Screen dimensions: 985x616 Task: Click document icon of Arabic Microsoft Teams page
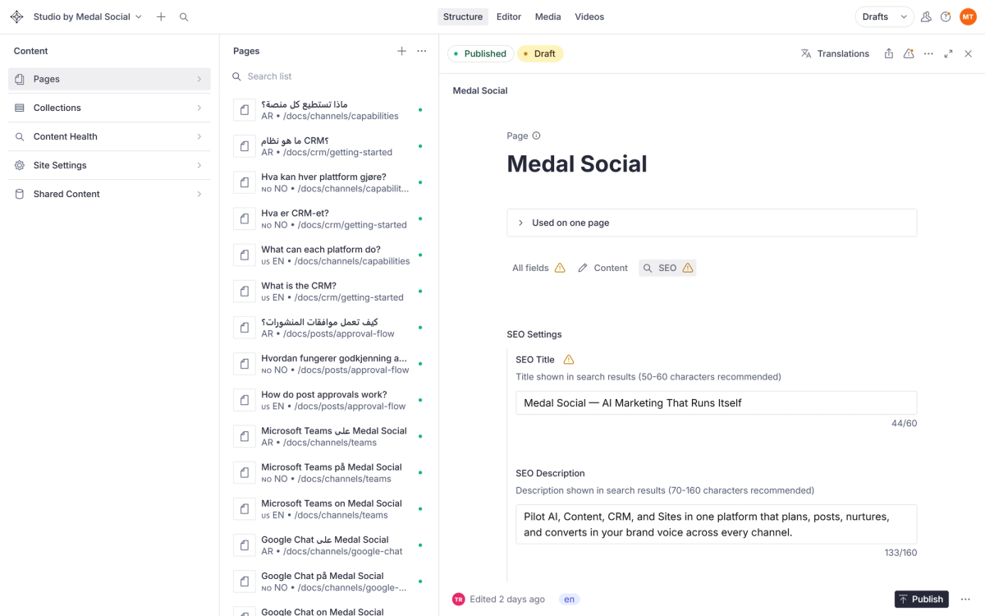[x=245, y=436]
